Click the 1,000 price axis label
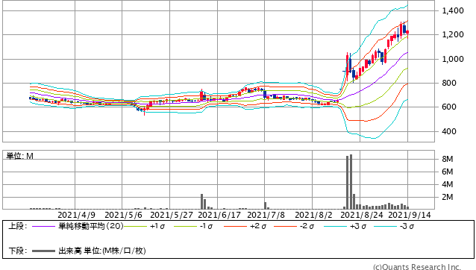The width and height of the screenshot is (476, 270). [453, 59]
